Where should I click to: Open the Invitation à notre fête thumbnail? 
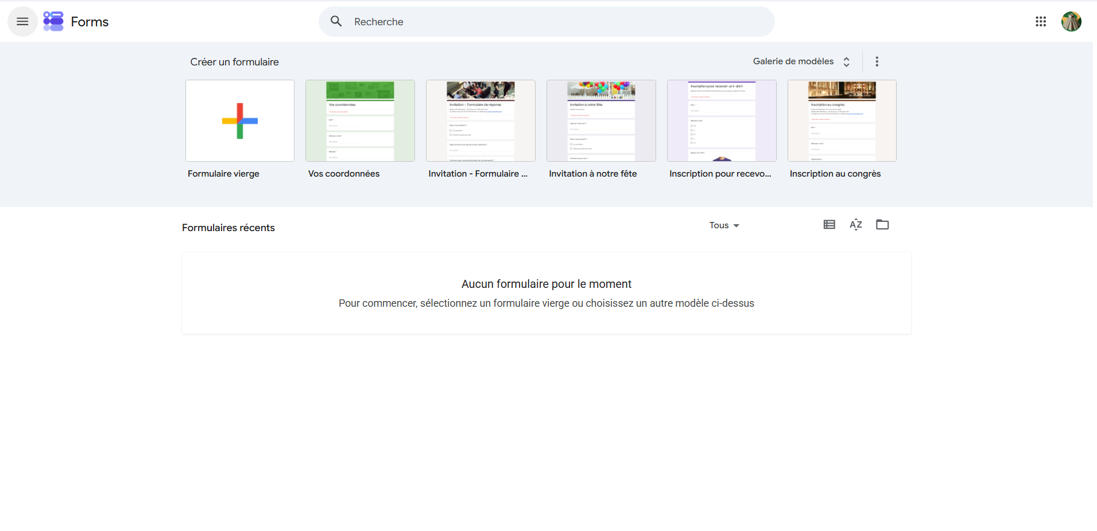tap(601, 121)
